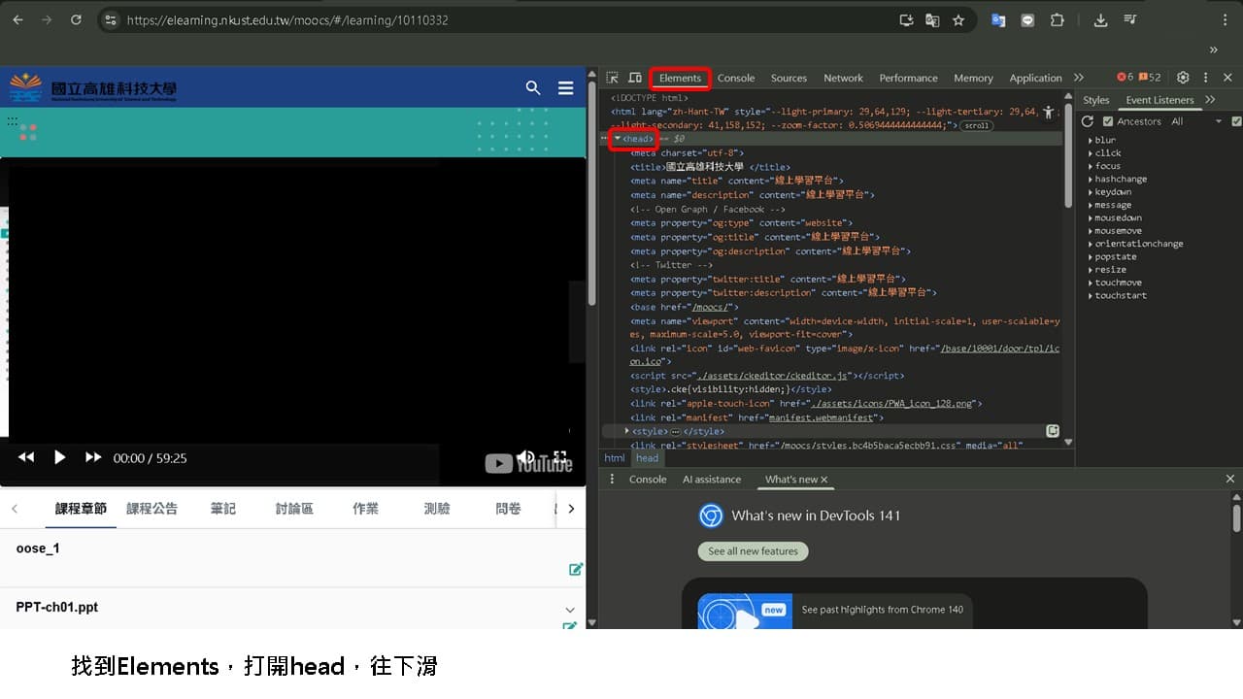The height and width of the screenshot is (699, 1243).
Task: Click the accessibility tree toggle icon
Action: (x=1049, y=113)
